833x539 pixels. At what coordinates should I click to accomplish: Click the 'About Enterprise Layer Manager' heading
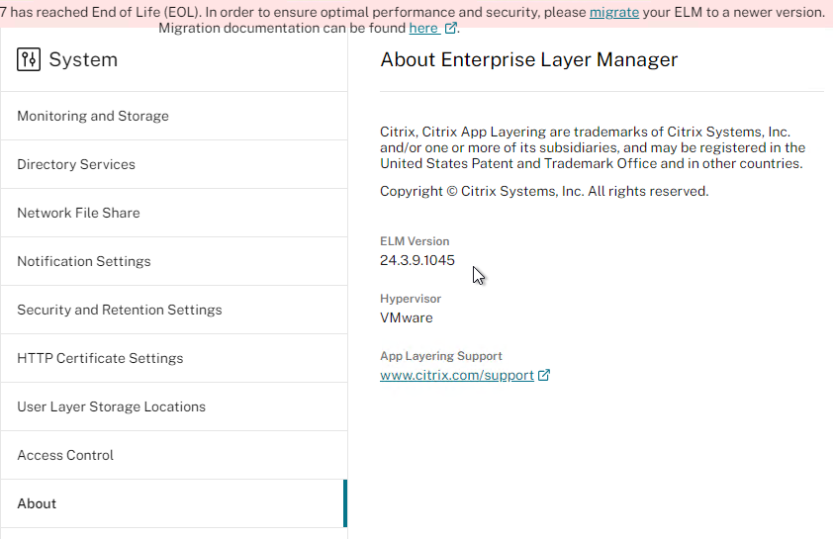coord(529,59)
